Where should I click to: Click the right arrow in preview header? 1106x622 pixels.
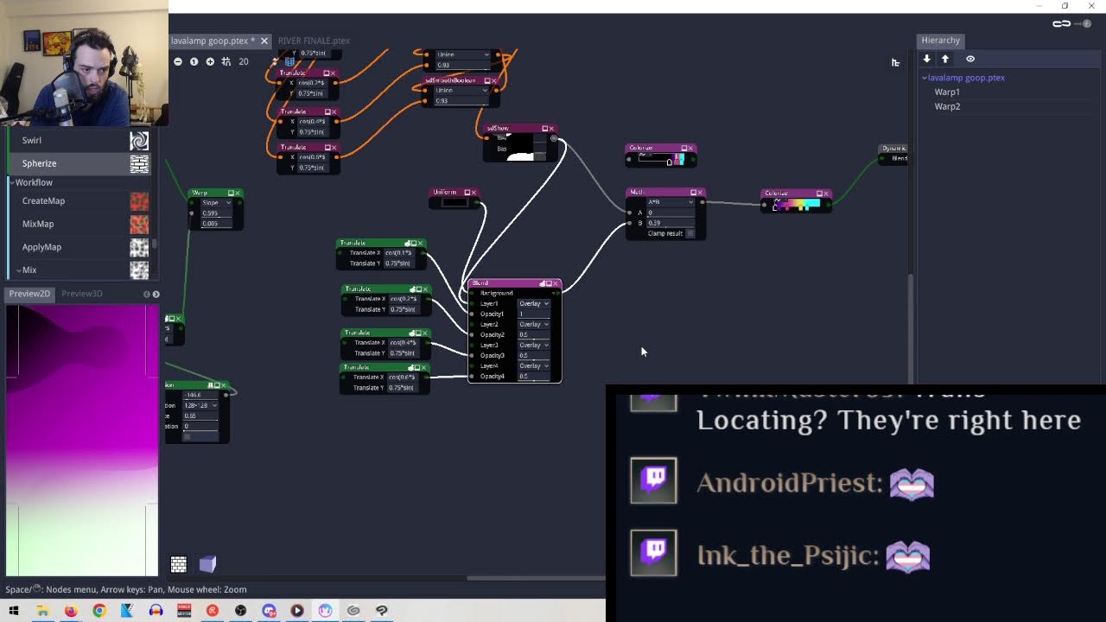156,295
